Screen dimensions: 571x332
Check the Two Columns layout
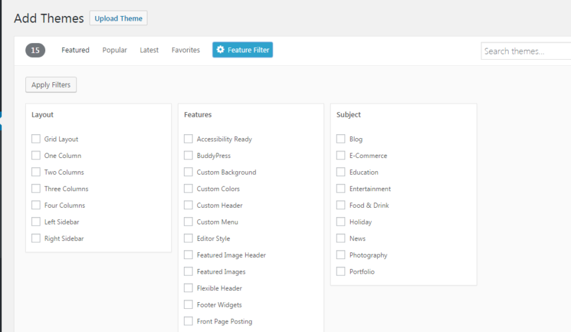pyautogui.click(x=36, y=172)
